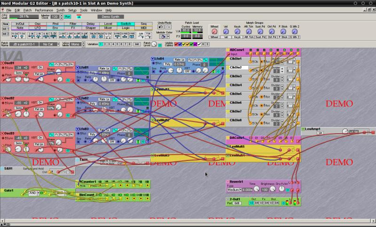
Task: Toggle blue cable visibility
Action: (x=180, y=44)
